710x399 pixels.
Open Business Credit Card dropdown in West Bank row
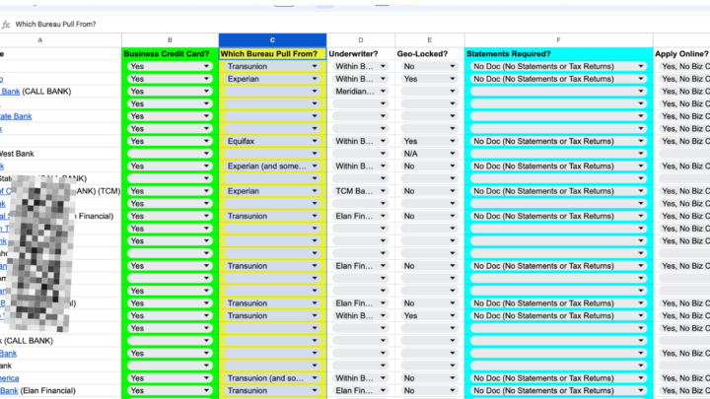pyautogui.click(x=170, y=154)
